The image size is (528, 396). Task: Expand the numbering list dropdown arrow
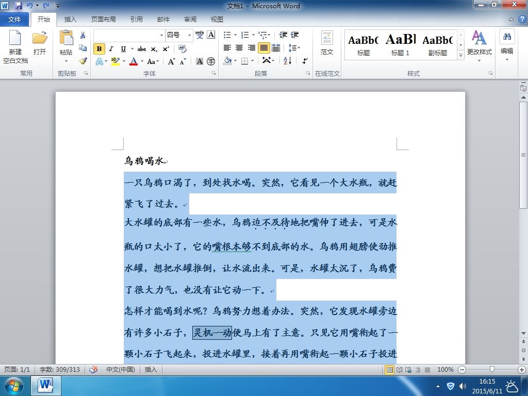point(253,35)
